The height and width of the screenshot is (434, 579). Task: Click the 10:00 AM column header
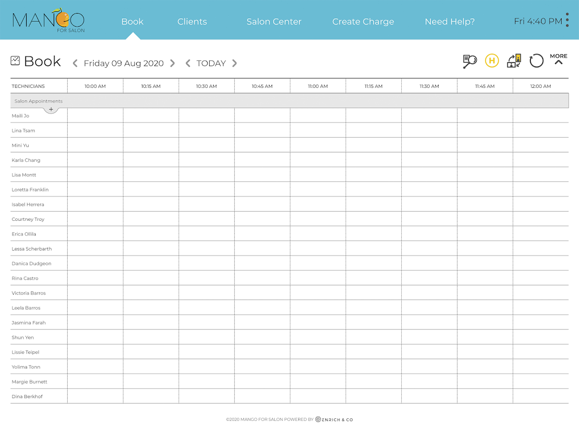point(95,86)
